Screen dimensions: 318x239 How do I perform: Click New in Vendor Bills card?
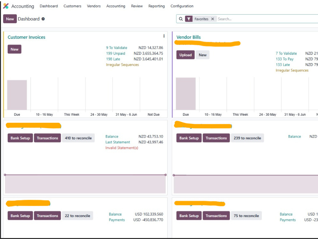point(202,55)
